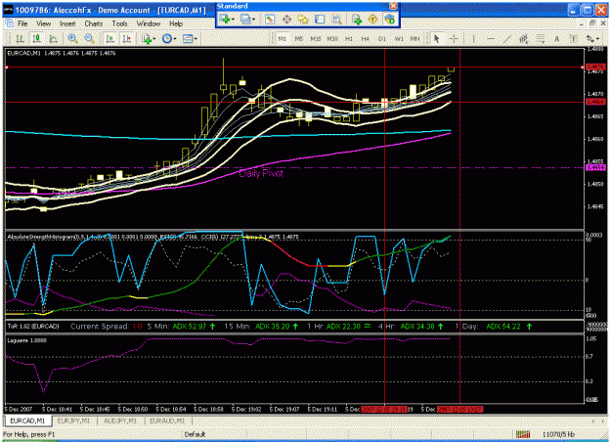Zoom in on the chart
This screenshot has height=442, width=611.
(72, 38)
